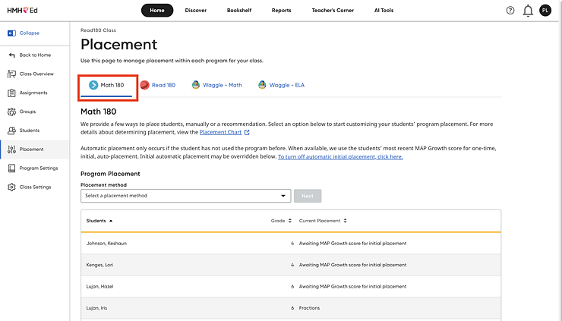
Task: Click the Read180 Class breadcrumb text
Action: (98, 30)
